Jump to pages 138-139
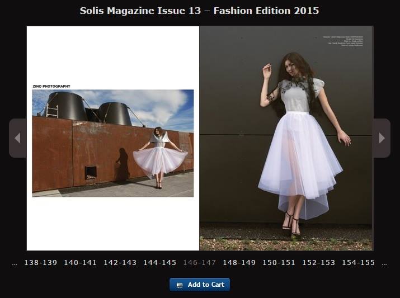Viewport: 400px width, 298px height. pos(40,263)
